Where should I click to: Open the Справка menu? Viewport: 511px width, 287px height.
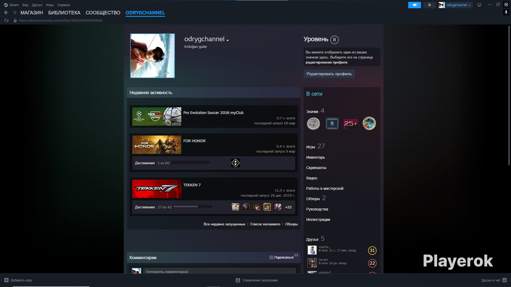[64, 5]
